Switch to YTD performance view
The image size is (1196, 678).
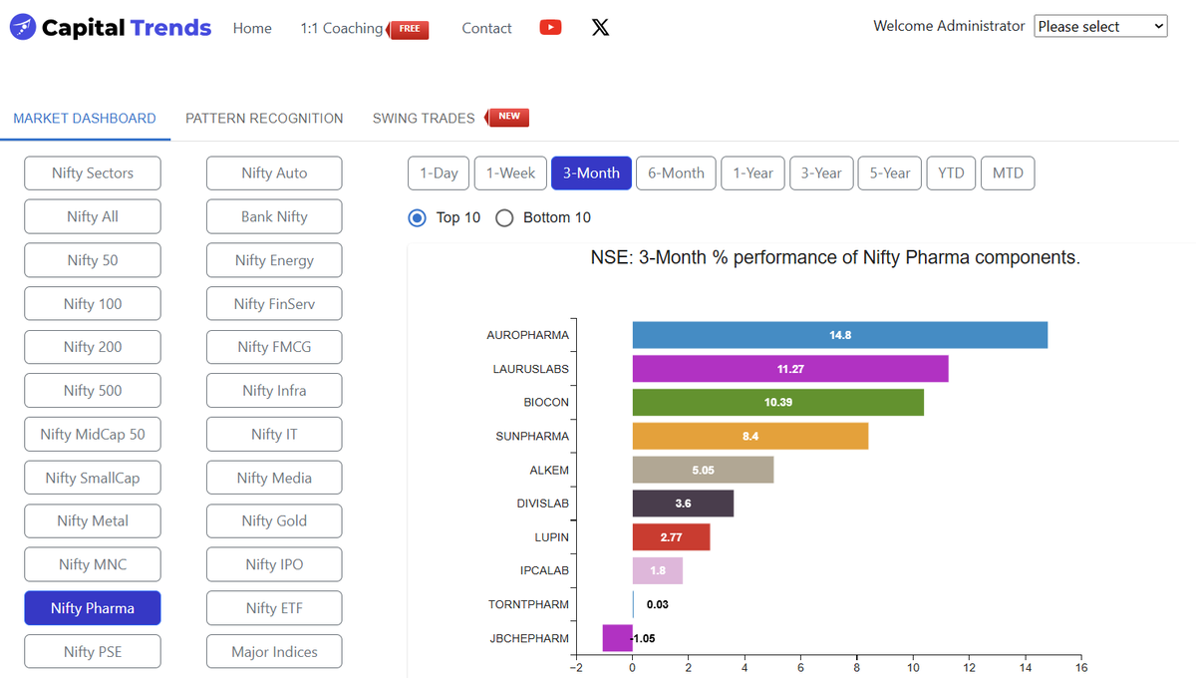point(951,172)
